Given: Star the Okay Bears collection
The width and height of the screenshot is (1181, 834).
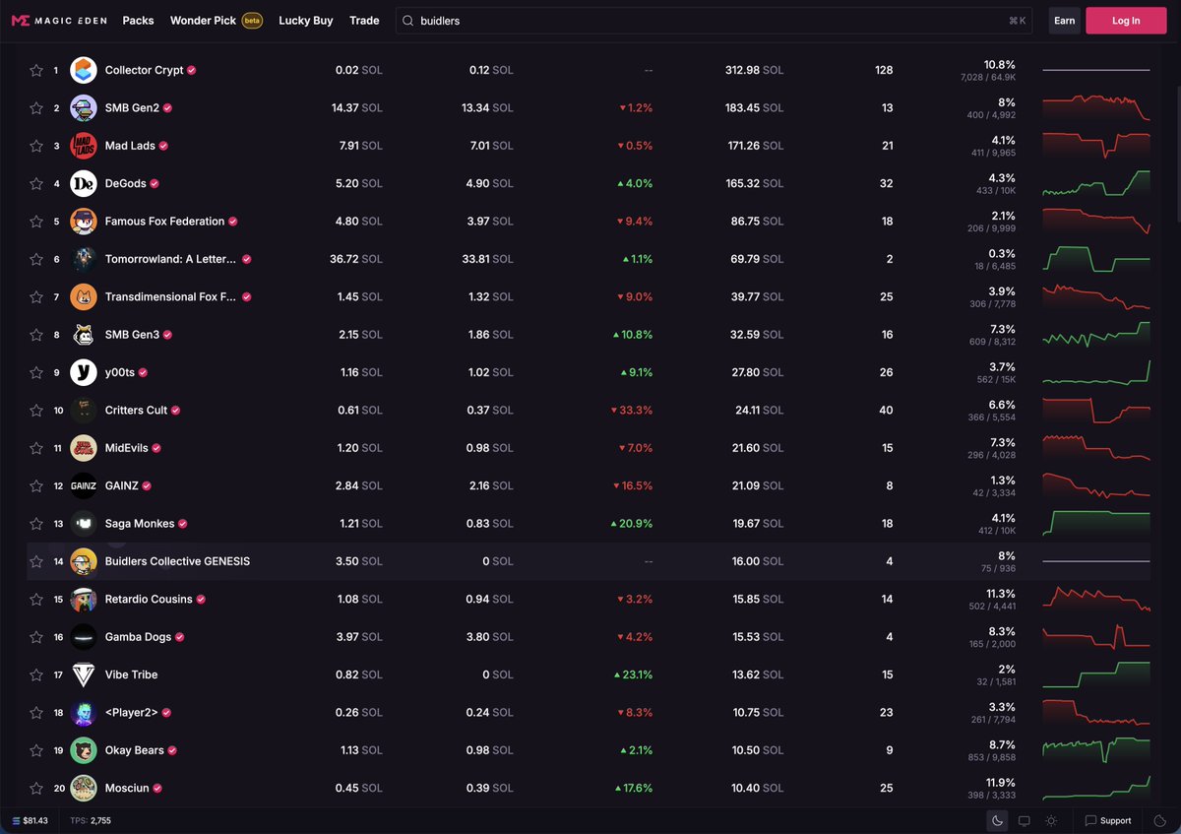Looking at the screenshot, I should (x=36, y=750).
